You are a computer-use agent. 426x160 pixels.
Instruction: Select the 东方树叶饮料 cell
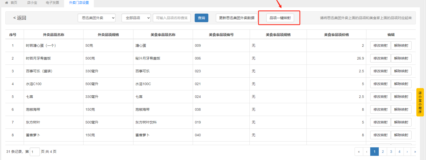coord(163,122)
